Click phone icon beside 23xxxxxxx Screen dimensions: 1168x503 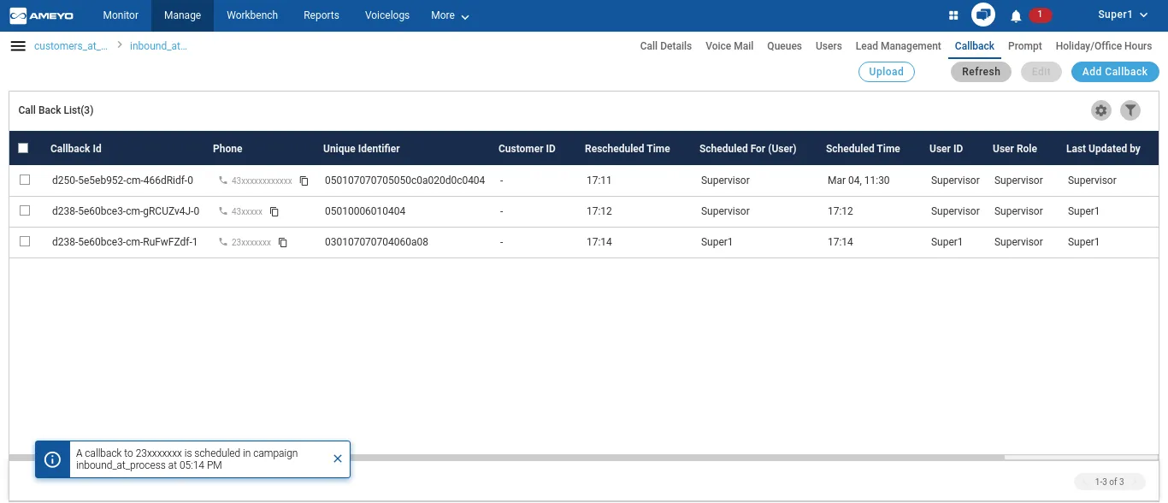[223, 243]
